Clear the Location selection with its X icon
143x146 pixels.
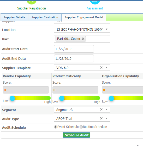click(102, 29)
